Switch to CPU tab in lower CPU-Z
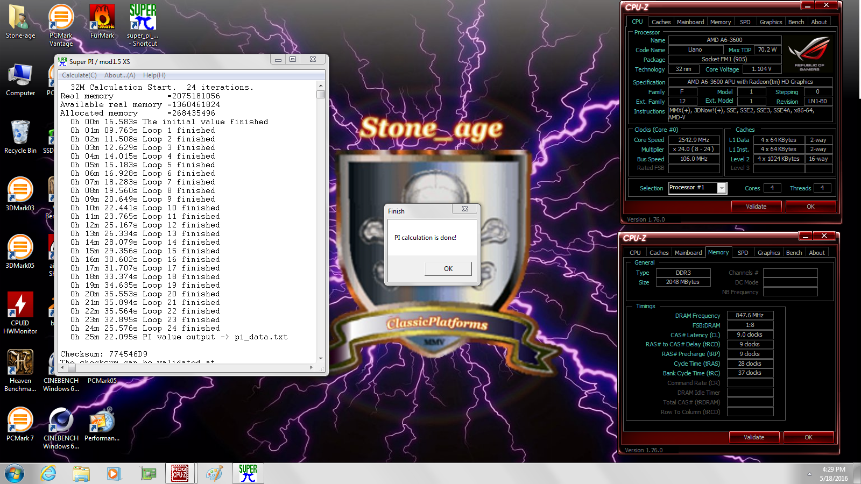 click(635, 253)
